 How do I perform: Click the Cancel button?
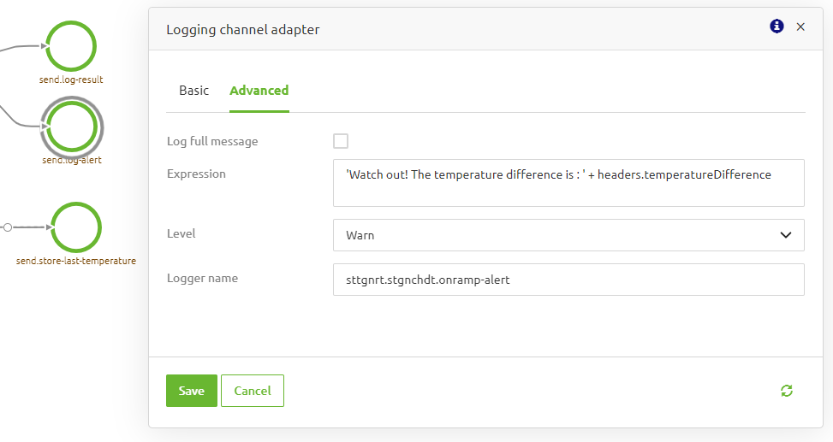point(253,391)
